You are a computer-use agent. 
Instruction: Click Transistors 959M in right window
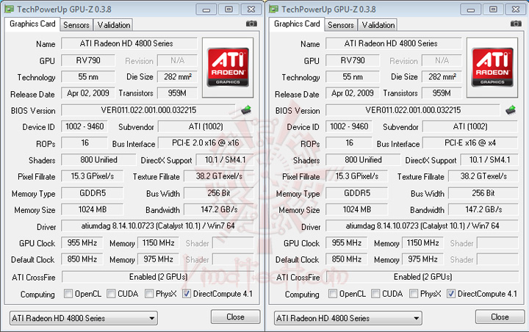tap(442, 93)
